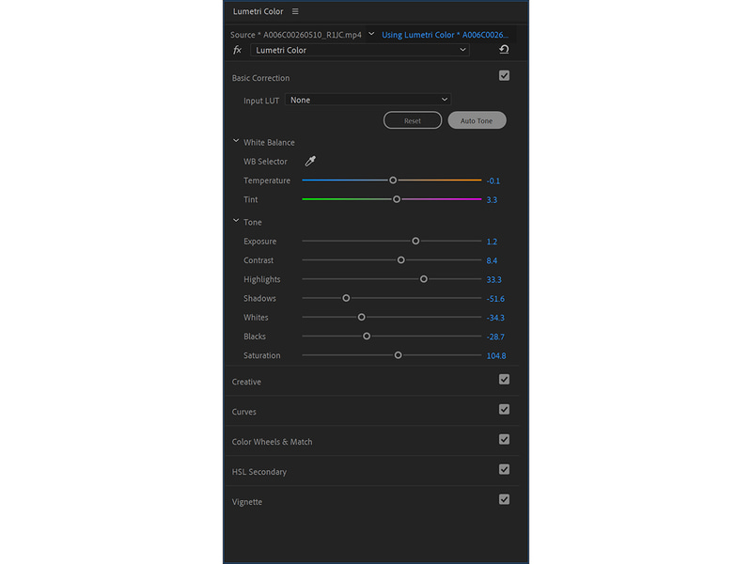Open the source clip chevron dropdown

pyautogui.click(x=371, y=34)
